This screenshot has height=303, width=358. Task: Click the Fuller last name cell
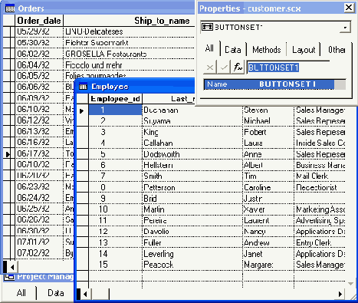192,242
